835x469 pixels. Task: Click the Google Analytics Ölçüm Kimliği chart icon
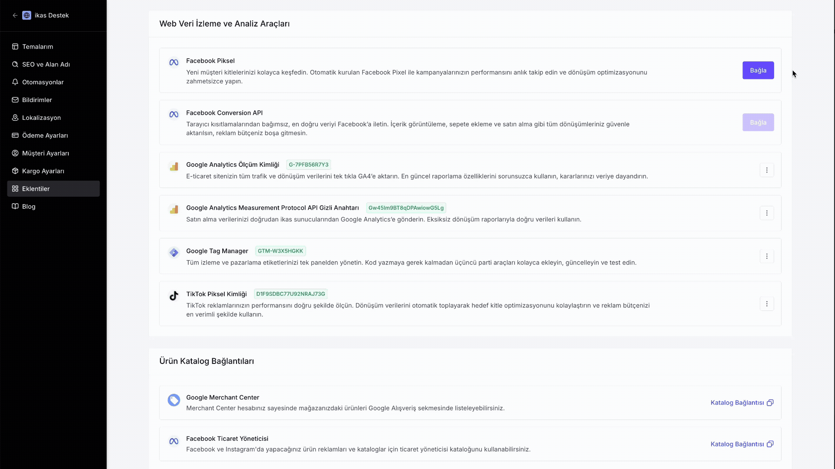(174, 166)
